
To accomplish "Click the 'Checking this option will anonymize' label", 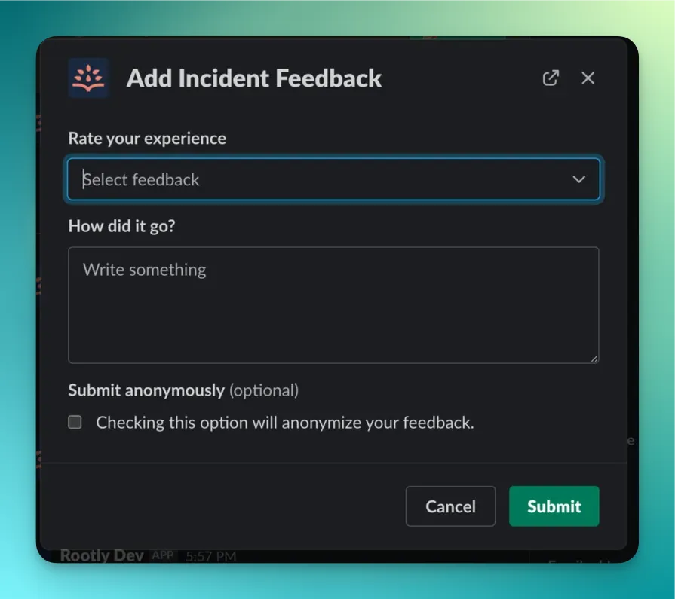I will [x=284, y=423].
